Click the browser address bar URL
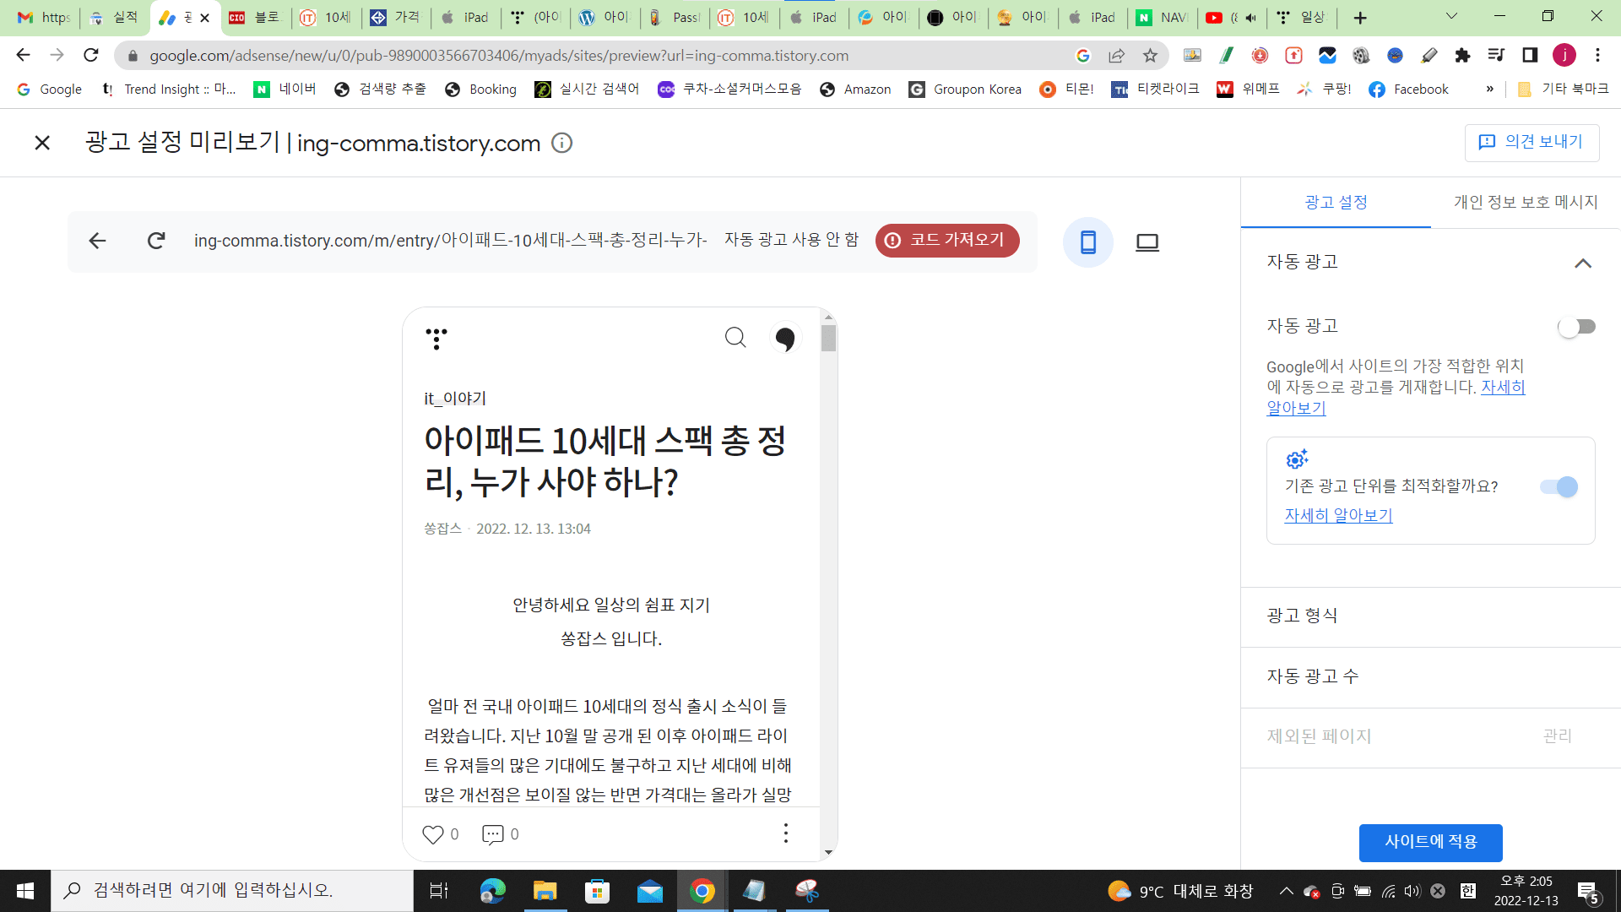Screen dimensions: 1621x912 pyautogui.click(x=498, y=56)
